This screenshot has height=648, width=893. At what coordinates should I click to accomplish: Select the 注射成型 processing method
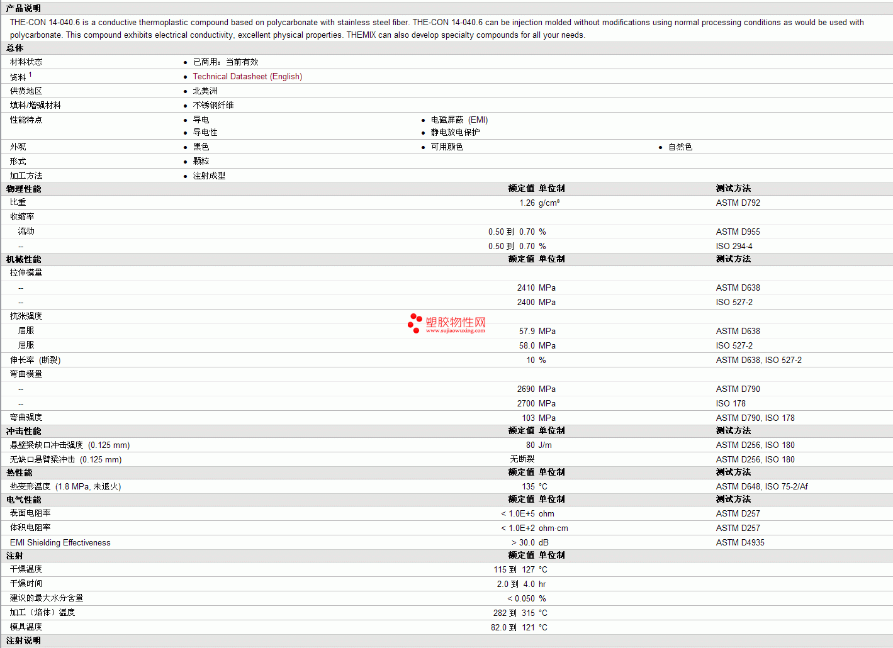coord(209,176)
